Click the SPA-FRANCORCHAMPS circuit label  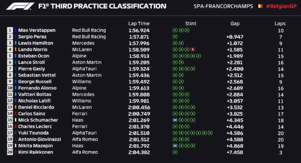[223, 7]
